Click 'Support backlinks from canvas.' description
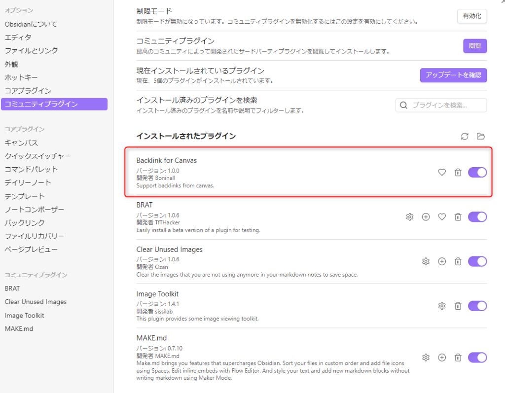The width and height of the screenshot is (505, 393). point(175,185)
